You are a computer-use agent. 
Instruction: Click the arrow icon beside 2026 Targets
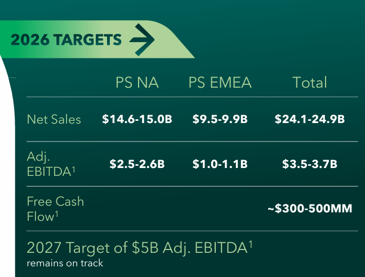point(142,40)
